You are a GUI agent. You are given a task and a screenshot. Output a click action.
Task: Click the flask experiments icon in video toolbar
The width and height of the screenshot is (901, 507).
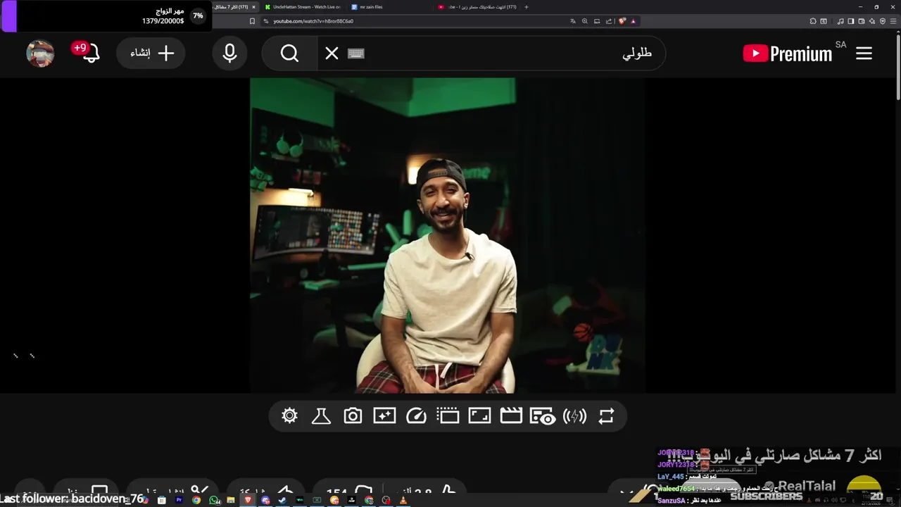click(321, 416)
